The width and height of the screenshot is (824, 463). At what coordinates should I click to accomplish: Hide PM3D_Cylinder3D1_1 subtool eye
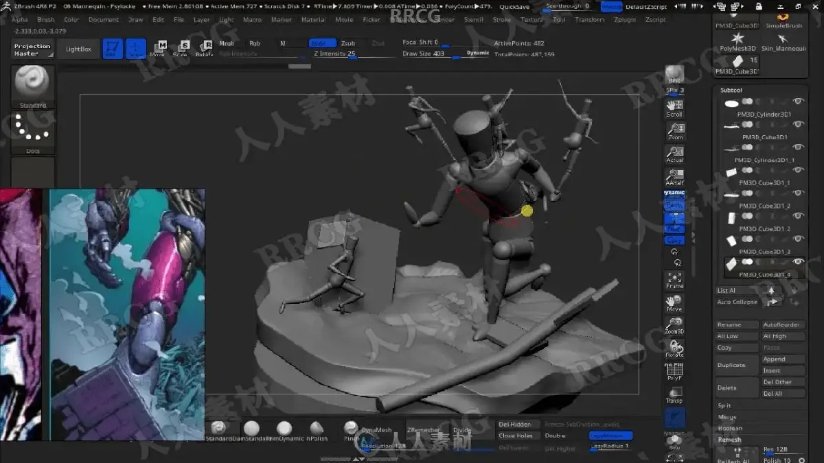(x=798, y=147)
